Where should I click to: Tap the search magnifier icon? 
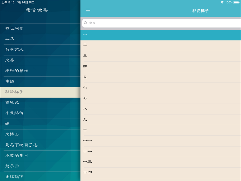coord(86,23)
